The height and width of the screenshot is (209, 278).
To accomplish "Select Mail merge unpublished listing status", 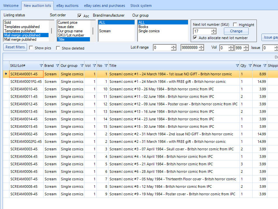I will [x=26, y=35].
